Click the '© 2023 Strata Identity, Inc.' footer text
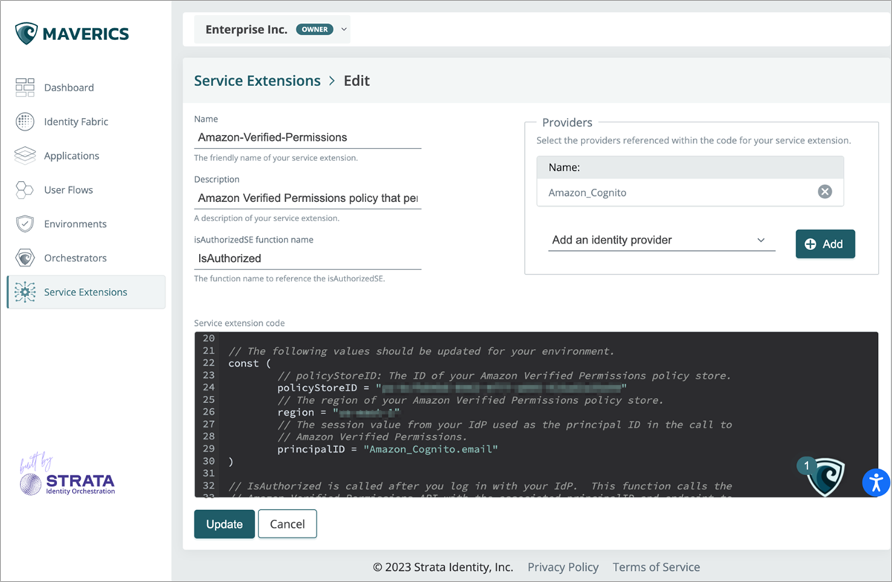 click(443, 566)
